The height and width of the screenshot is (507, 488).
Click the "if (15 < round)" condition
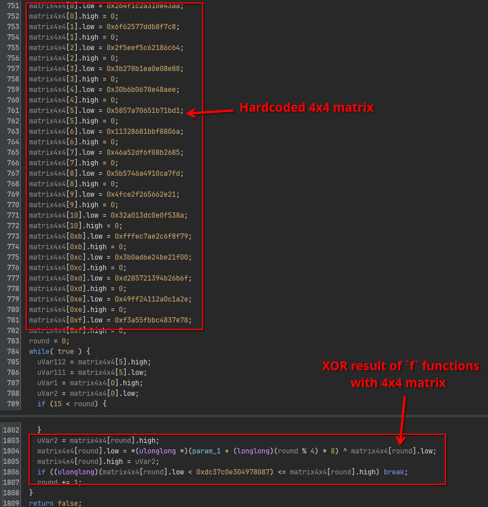[x=71, y=404]
